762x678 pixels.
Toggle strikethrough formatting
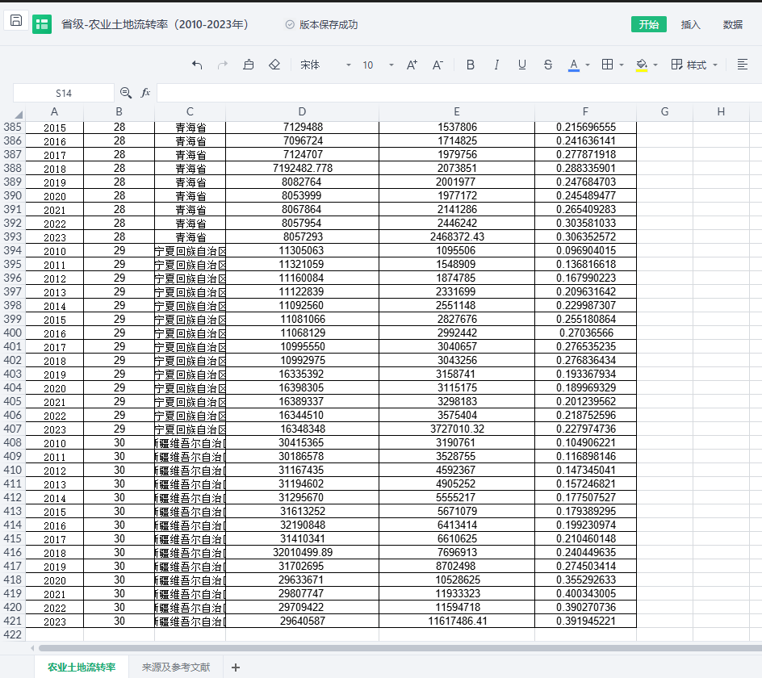tap(548, 65)
